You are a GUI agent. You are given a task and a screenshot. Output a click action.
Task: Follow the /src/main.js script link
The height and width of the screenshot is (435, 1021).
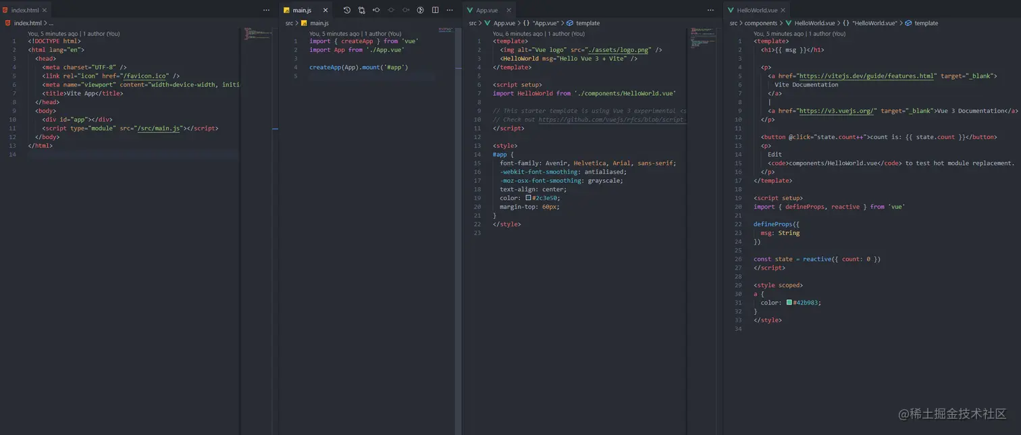tap(159, 128)
